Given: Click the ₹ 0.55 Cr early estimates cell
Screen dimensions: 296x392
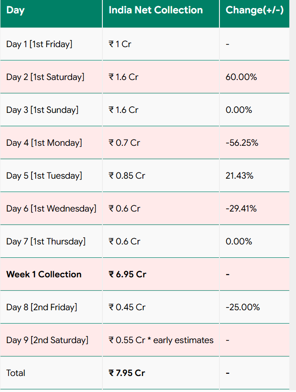Looking at the screenshot, I should click(x=161, y=340).
